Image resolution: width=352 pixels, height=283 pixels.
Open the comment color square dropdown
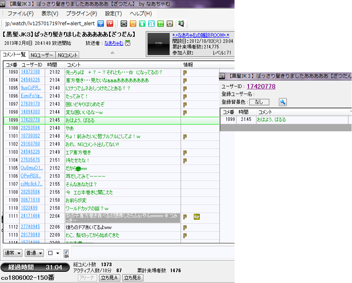point(54,253)
